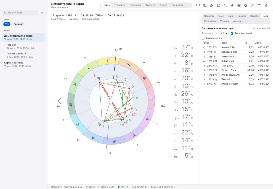The image size is (273, 189).
Task: Click the MC circle marker on chart wheel
Action: point(116,50)
